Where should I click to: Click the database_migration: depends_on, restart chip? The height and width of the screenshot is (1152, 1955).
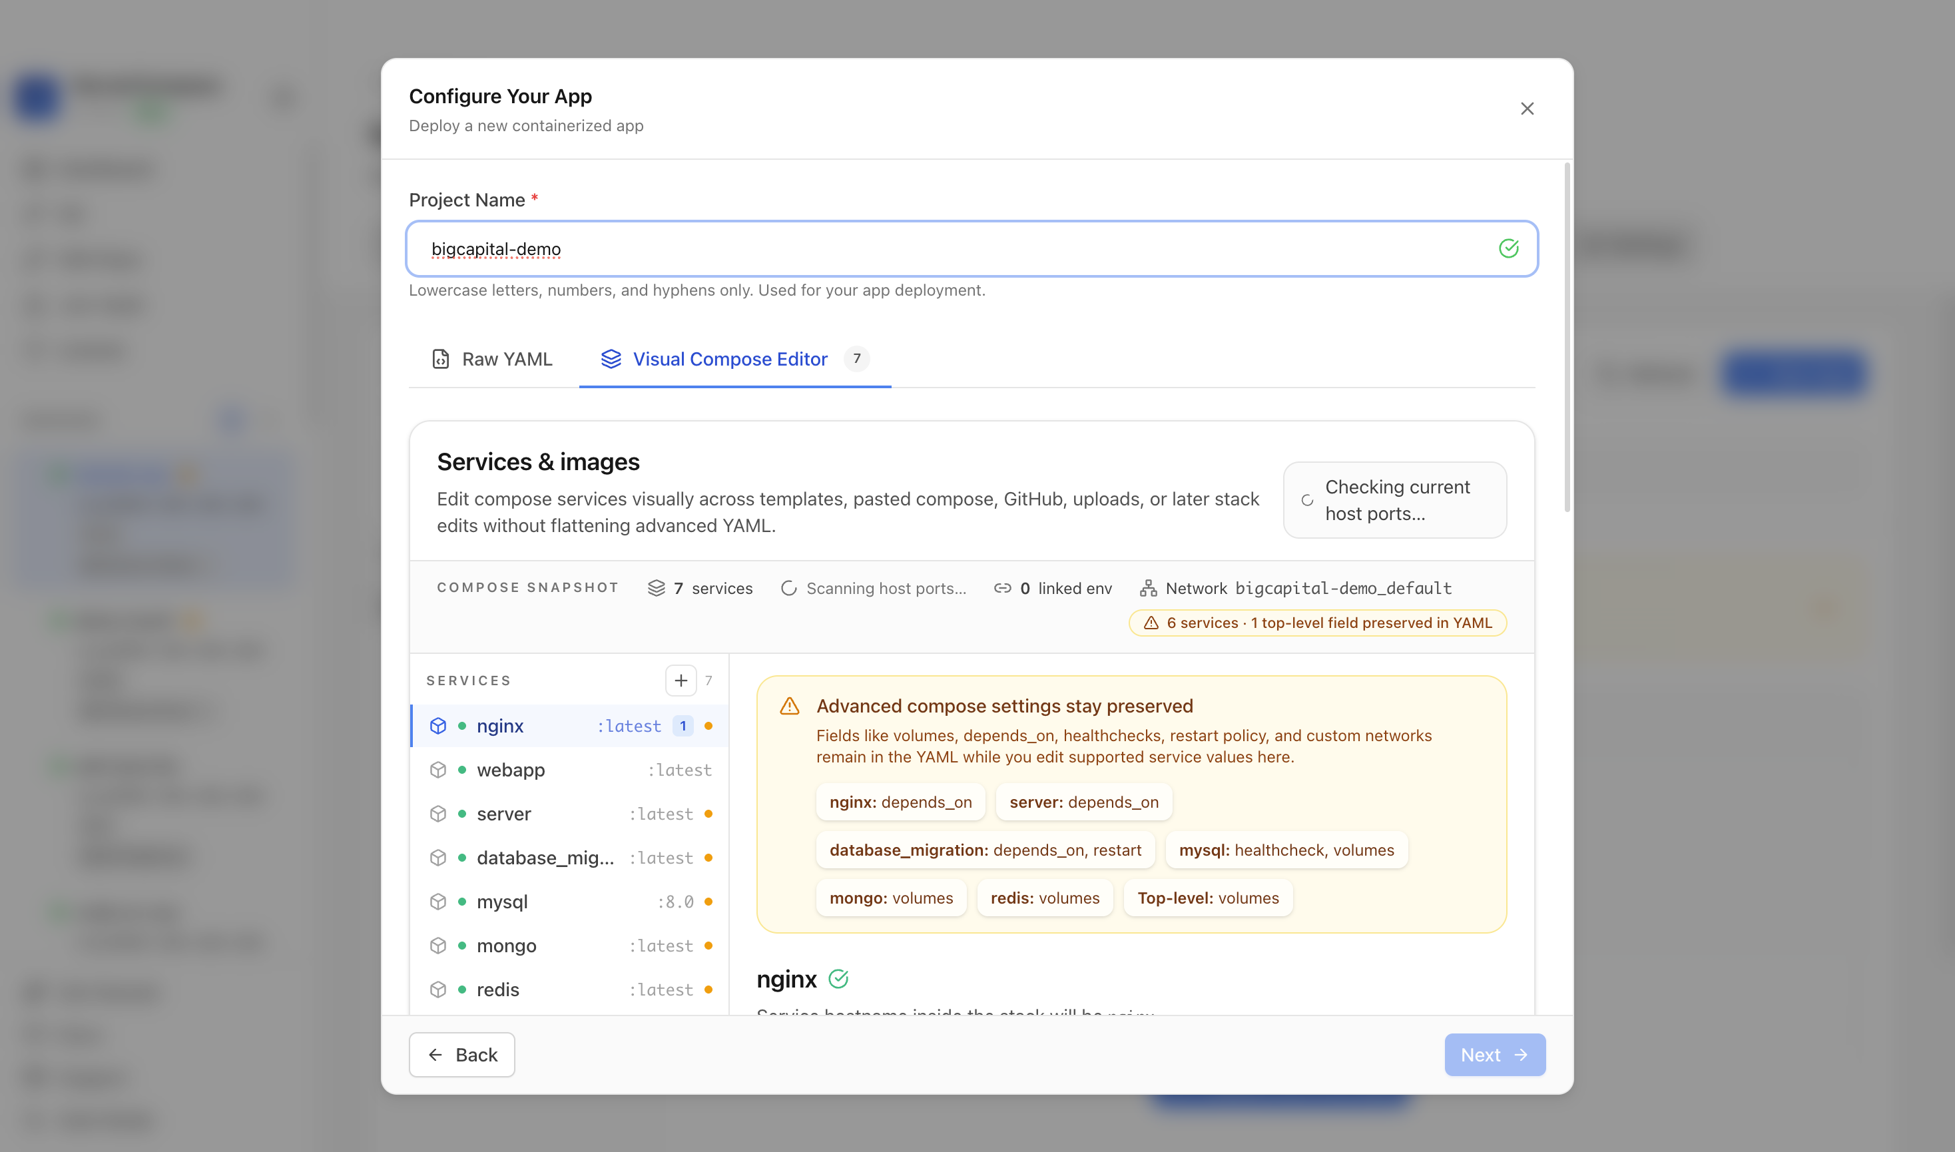tap(985, 850)
